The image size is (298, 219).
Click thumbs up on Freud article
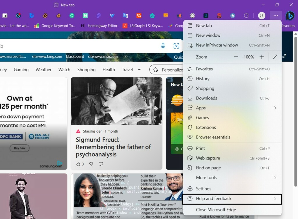pos(78,164)
